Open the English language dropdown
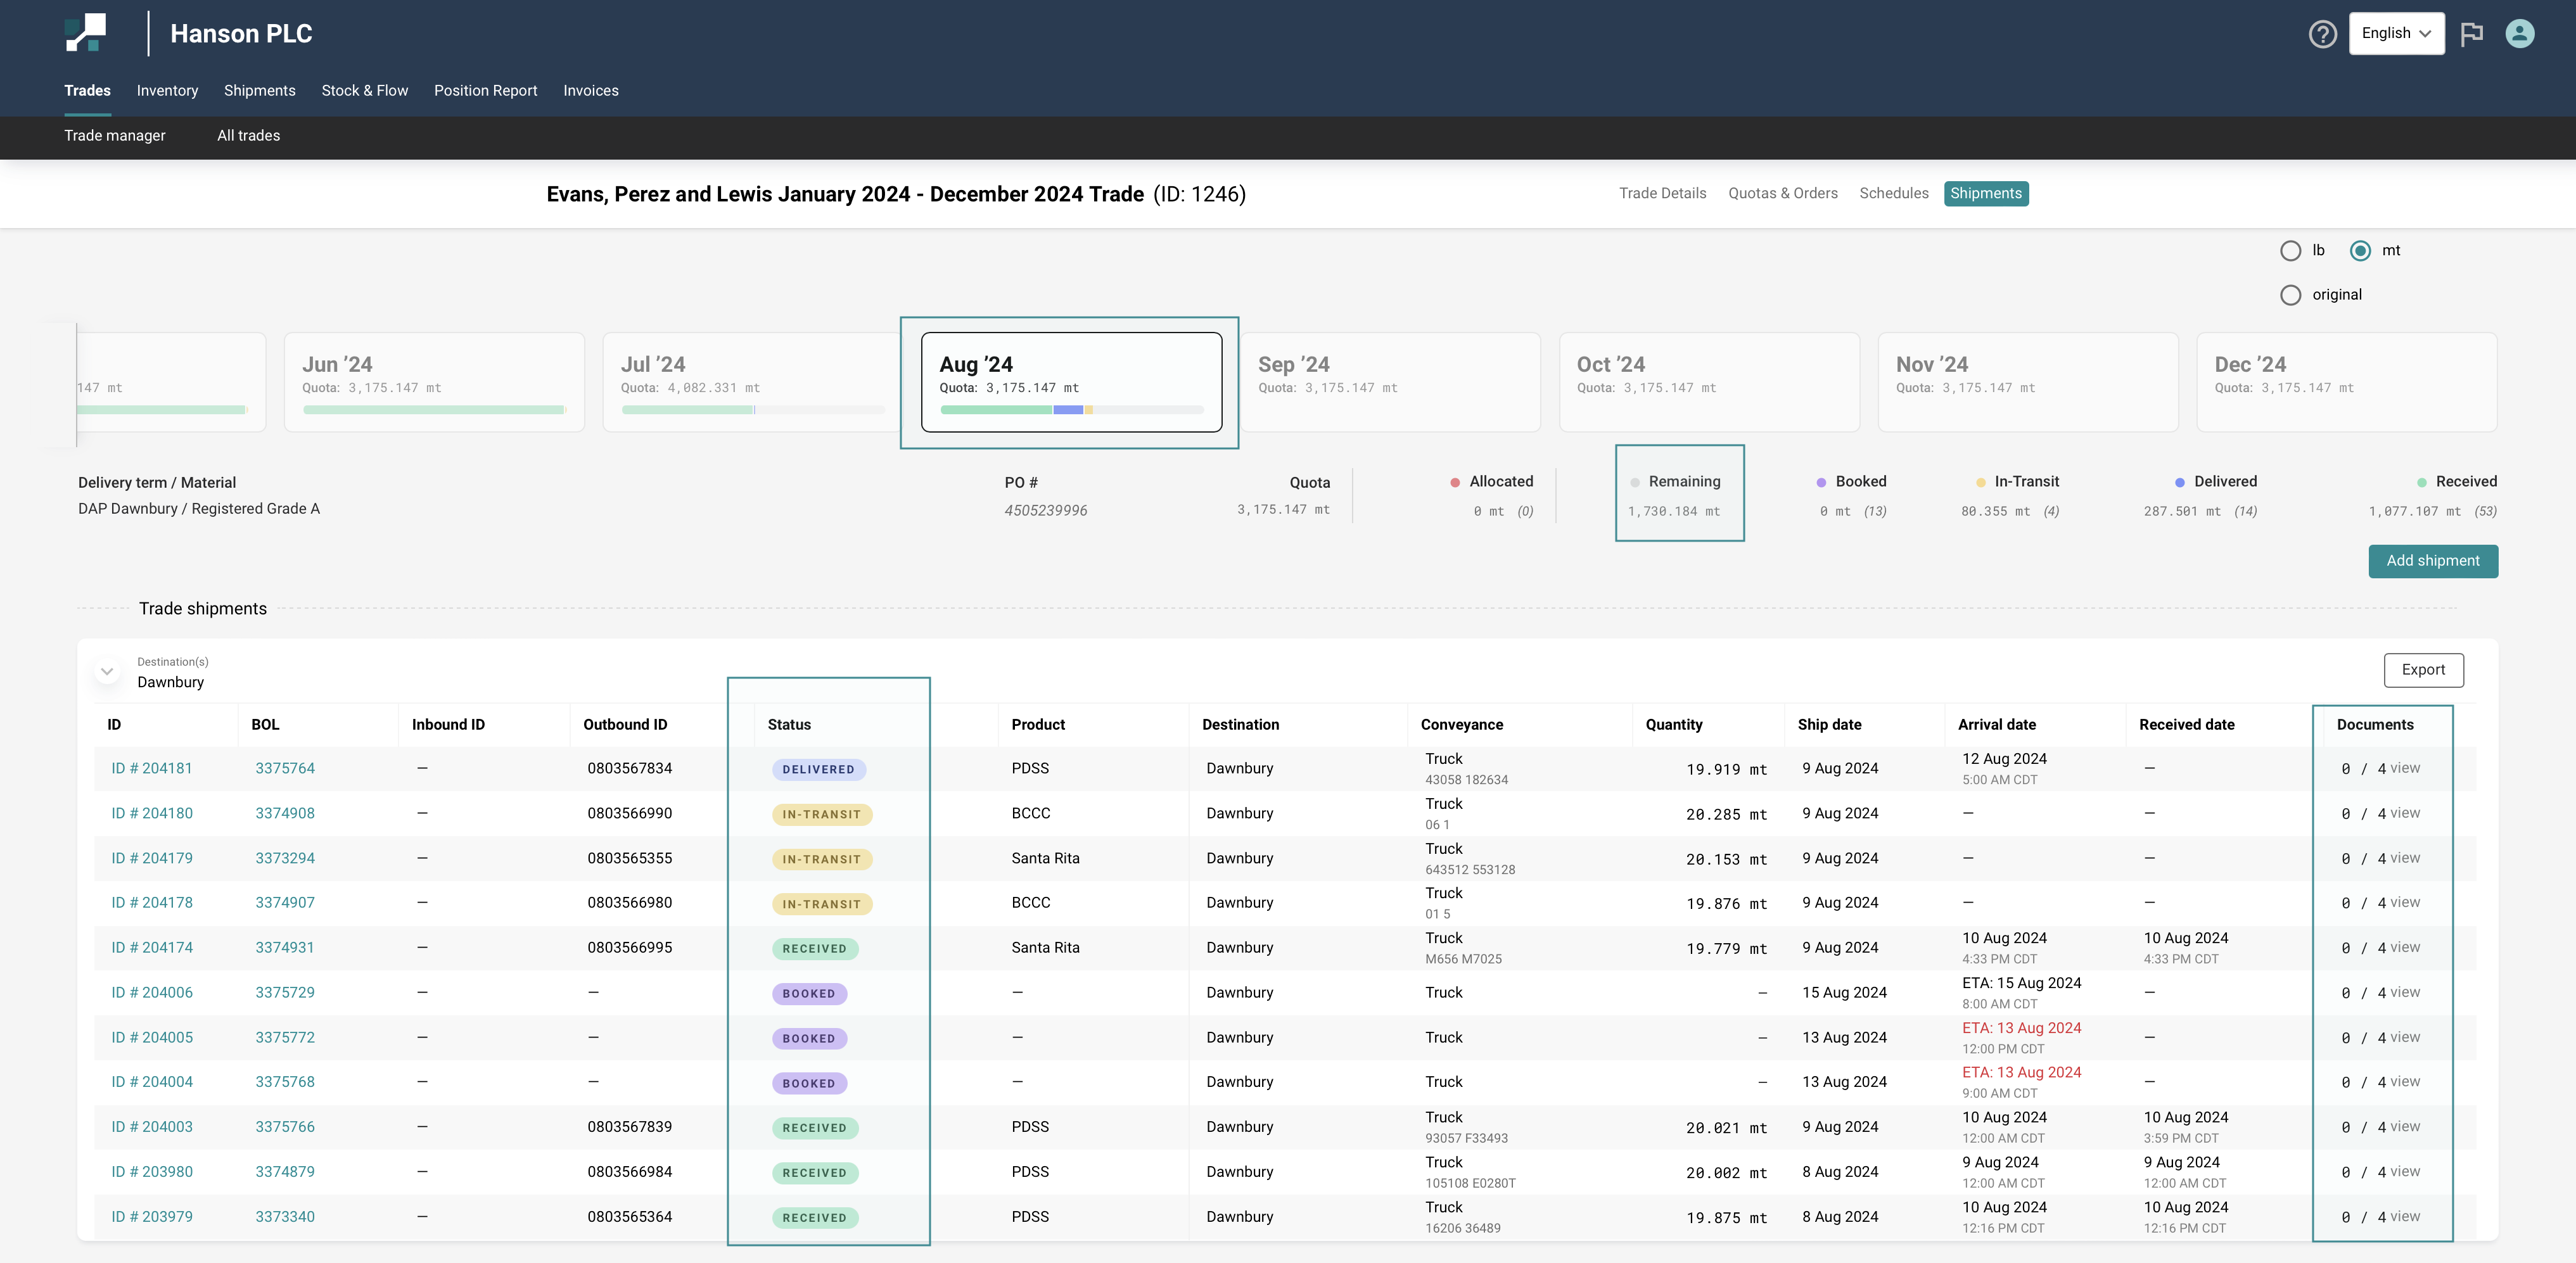The height and width of the screenshot is (1263, 2576). 2396,34
